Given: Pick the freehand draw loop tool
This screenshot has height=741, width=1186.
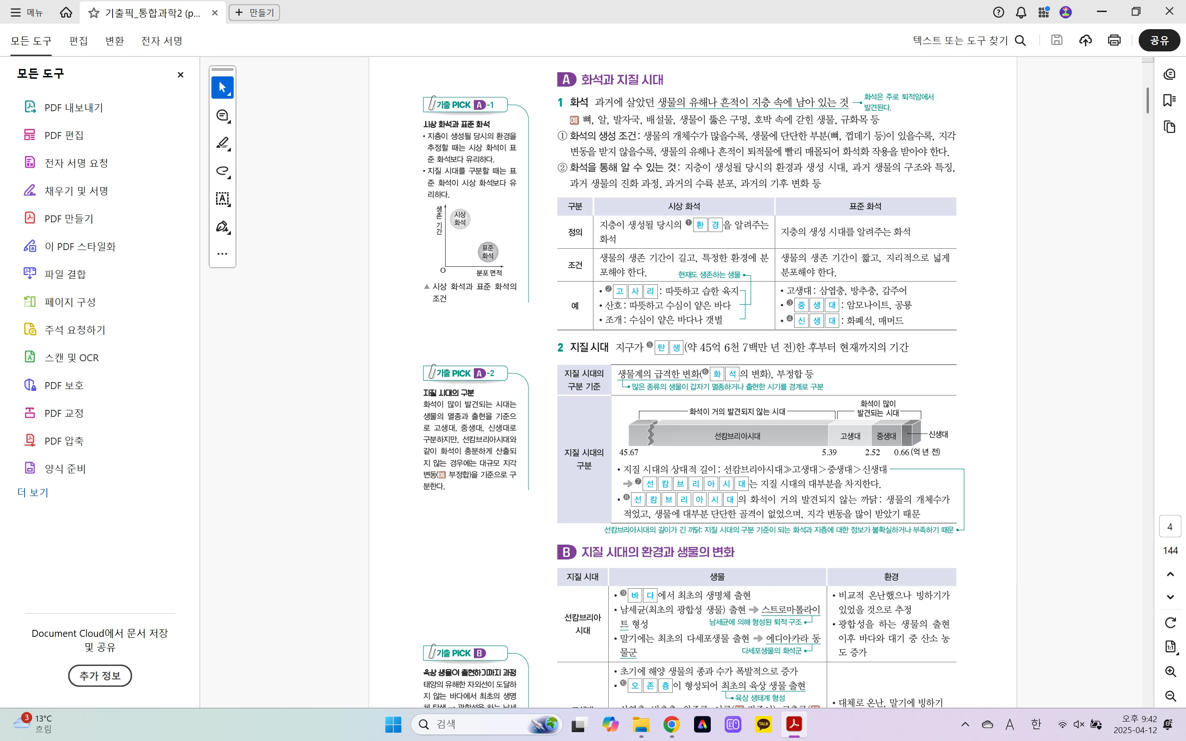Looking at the screenshot, I should (x=222, y=170).
